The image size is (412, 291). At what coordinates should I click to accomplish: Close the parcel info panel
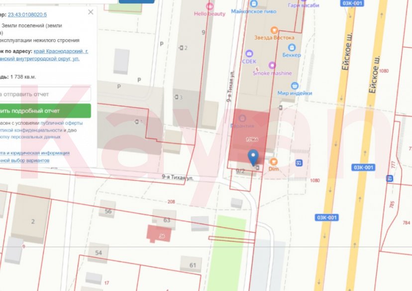(90, 12)
